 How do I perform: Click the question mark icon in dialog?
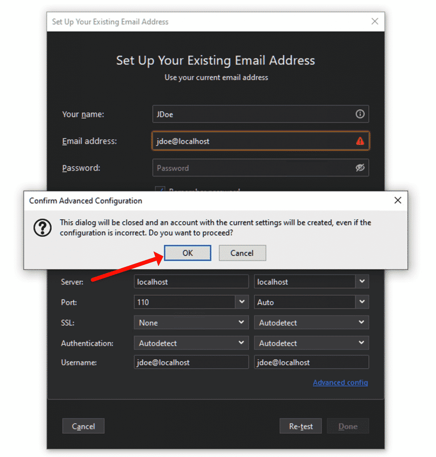tap(42, 228)
